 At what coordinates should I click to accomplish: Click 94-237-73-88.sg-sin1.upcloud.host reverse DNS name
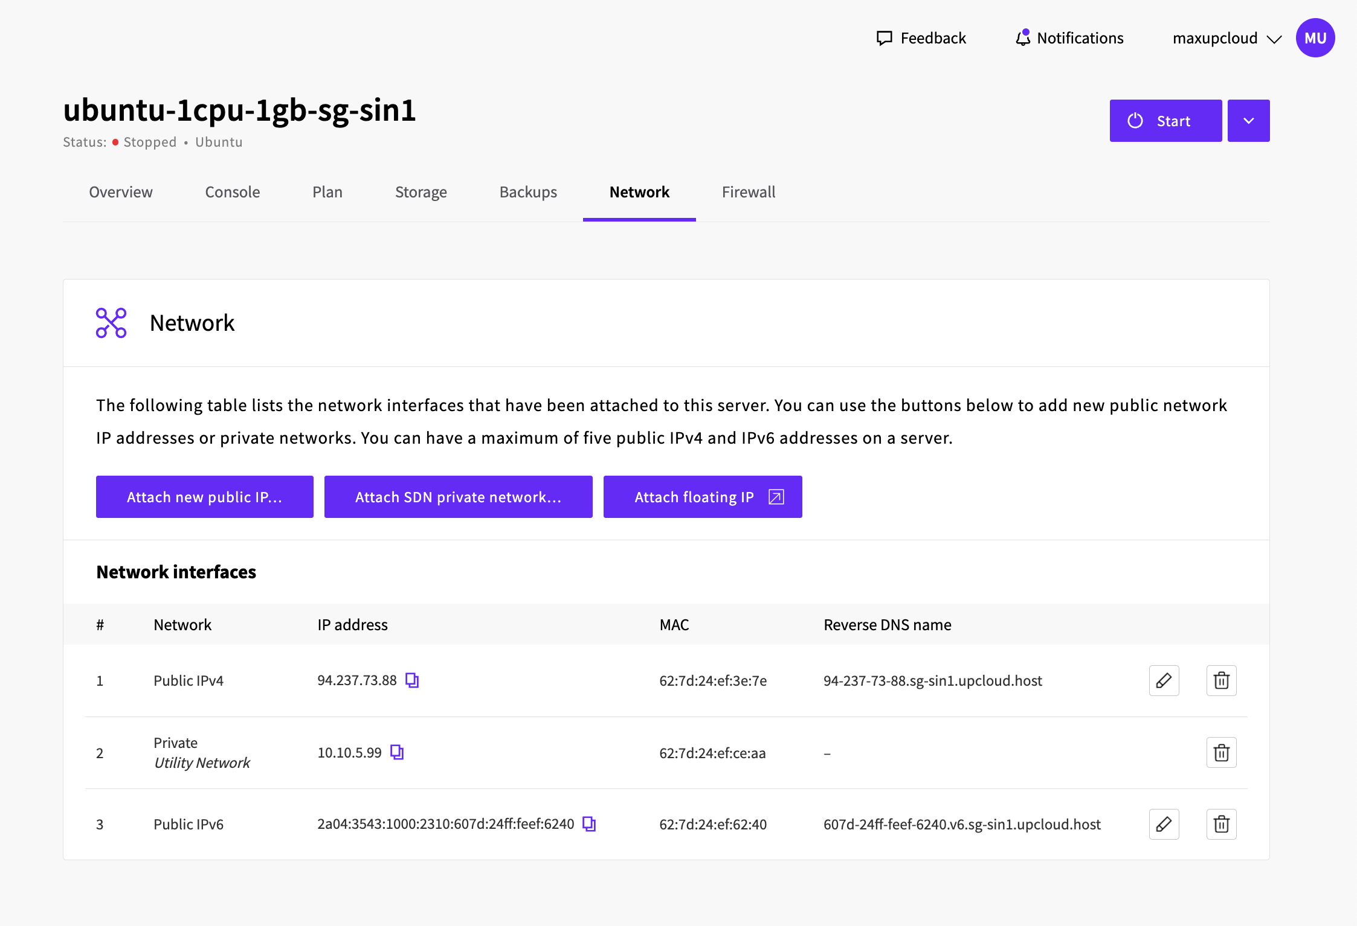pos(933,681)
